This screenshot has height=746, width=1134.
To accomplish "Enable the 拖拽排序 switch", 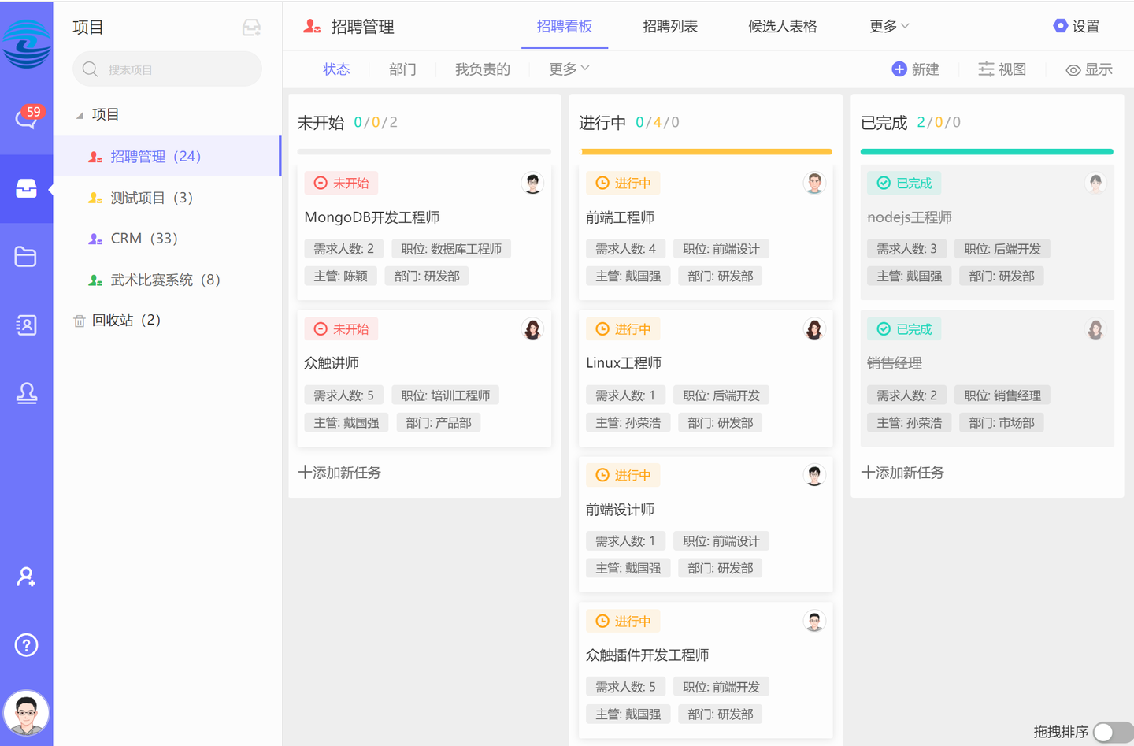I will [x=1112, y=731].
